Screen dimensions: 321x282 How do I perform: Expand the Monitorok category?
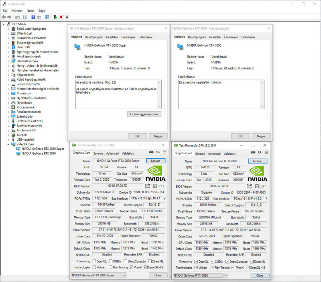(x=8, y=94)
